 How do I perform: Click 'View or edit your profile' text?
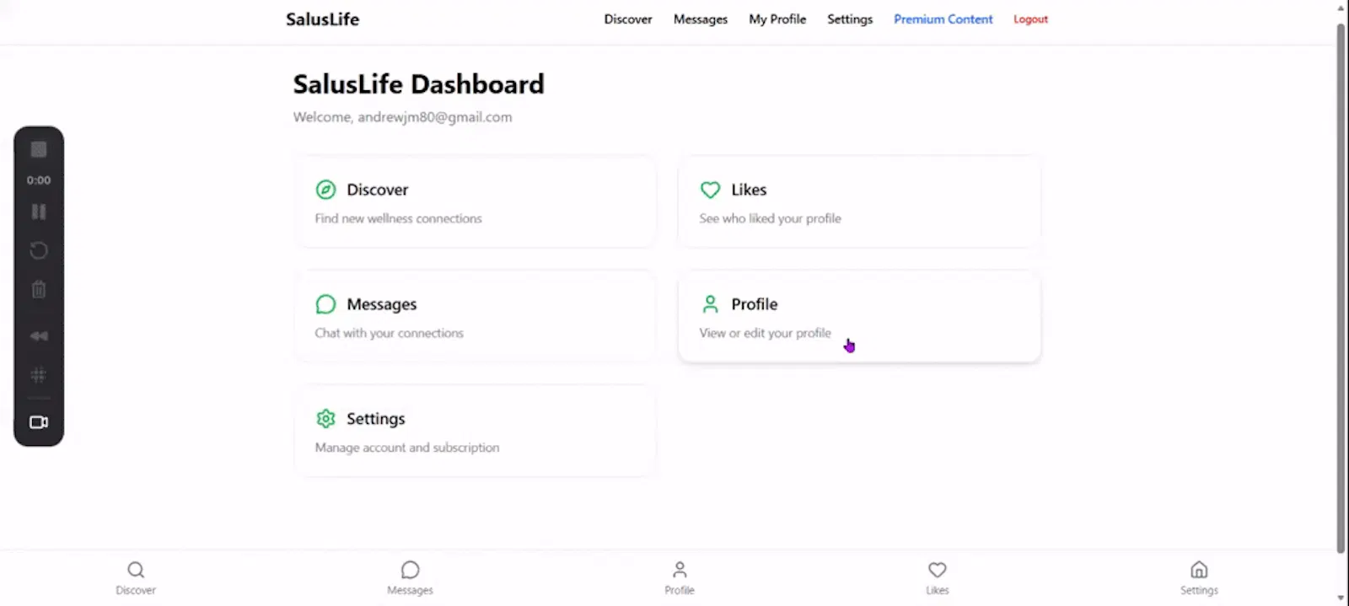[765, 333]
